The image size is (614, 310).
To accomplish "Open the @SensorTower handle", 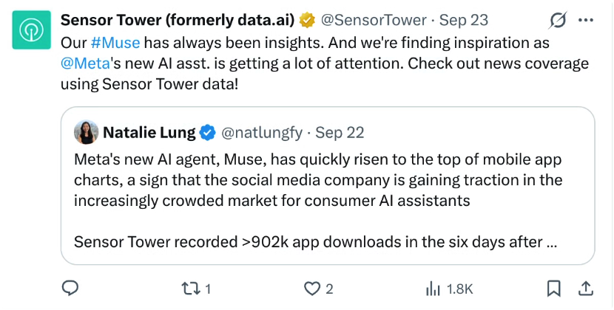I will click(x=374, y=20).
